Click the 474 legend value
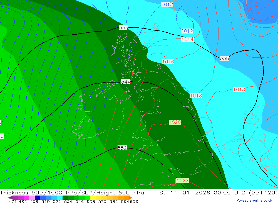This screenshot has width=278, height=203. pos(13,202)
